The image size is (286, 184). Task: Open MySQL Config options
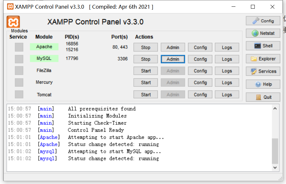tap(200, 59)
